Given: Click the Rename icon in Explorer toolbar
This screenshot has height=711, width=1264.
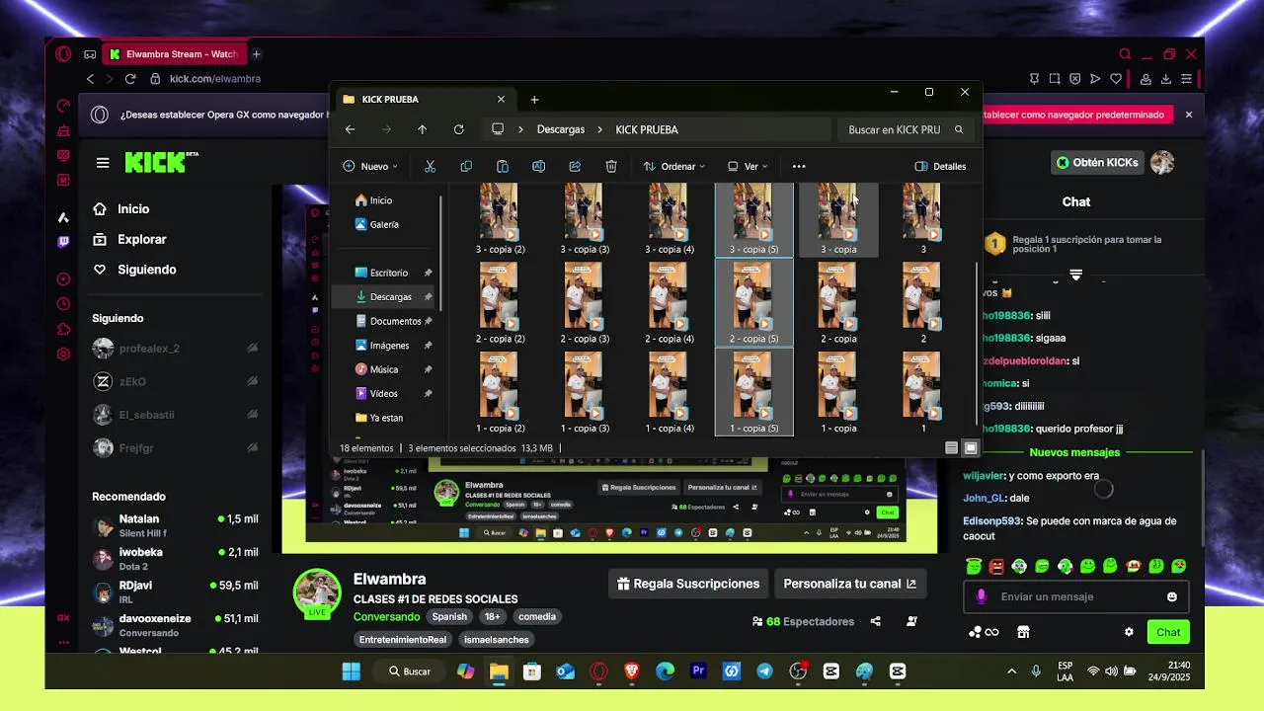Looking at the screenshot, I should point(538,166).
